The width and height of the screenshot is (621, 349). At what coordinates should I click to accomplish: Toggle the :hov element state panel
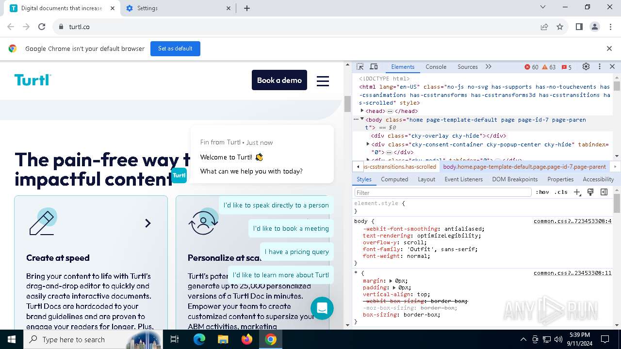coord(542,192)
